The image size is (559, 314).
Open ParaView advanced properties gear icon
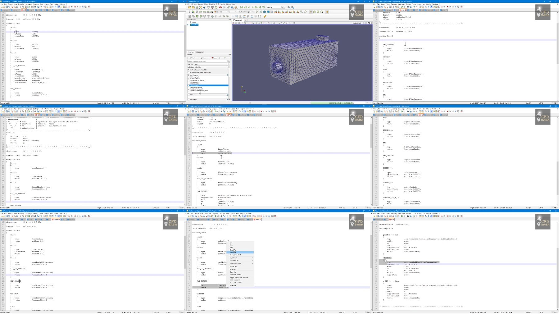[229, 61]
